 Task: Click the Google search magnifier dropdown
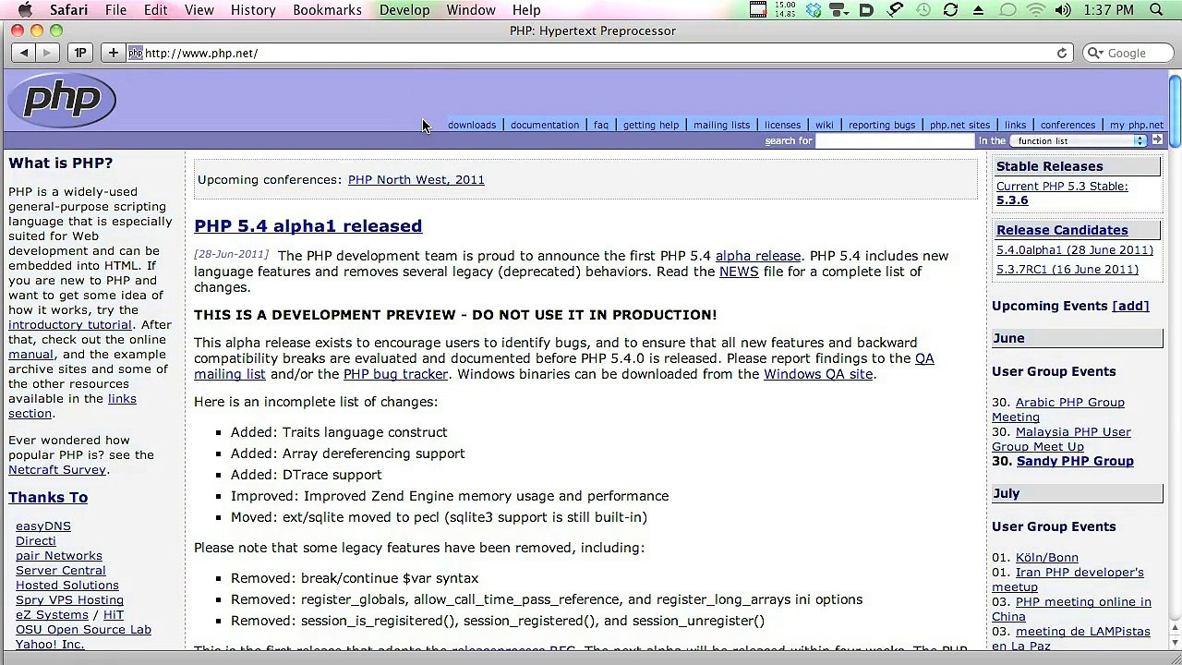[1096, 53]
